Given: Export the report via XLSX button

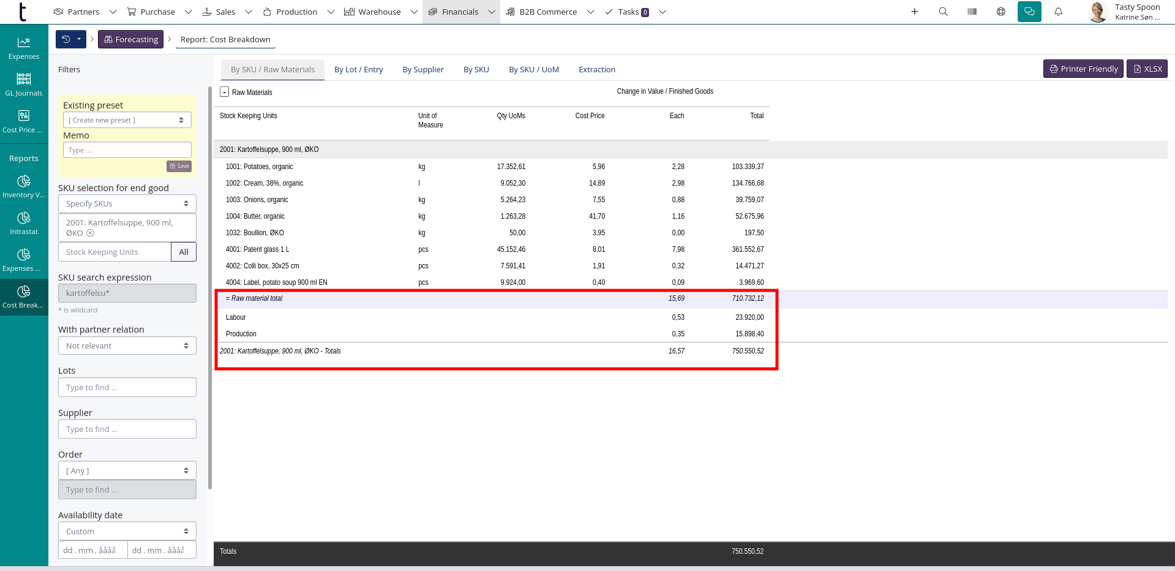Looking at the screenshot, I should (1147, 69).
